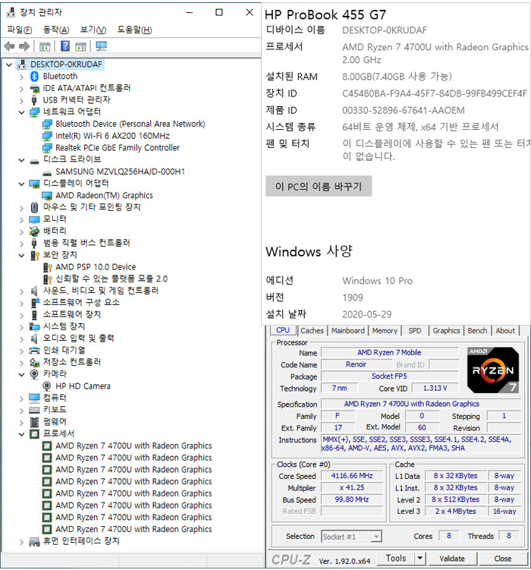Select SAMSUNG MZVLQ256HAJD-000H1 disk drive
Viewport: 531px width, 570px height.
pyautogui.click(x=120, y=172)
